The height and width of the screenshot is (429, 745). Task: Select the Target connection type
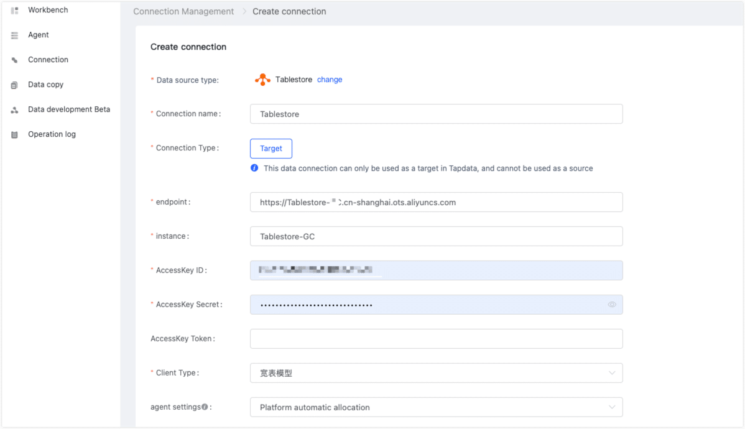pos(271,149)
